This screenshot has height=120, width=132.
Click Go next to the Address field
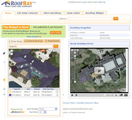tap(116, 19)
